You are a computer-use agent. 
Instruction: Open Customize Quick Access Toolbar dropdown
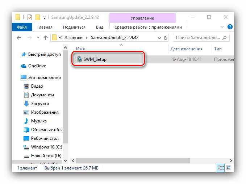45,18
